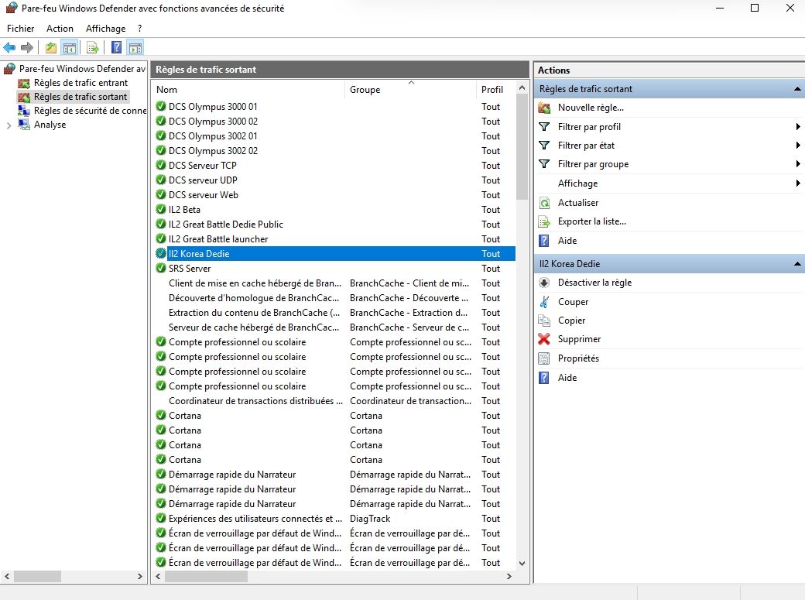Click the Propriétés icon in Actions
Image resolution: width=805 pixels, height=600 pixels.
544,358
